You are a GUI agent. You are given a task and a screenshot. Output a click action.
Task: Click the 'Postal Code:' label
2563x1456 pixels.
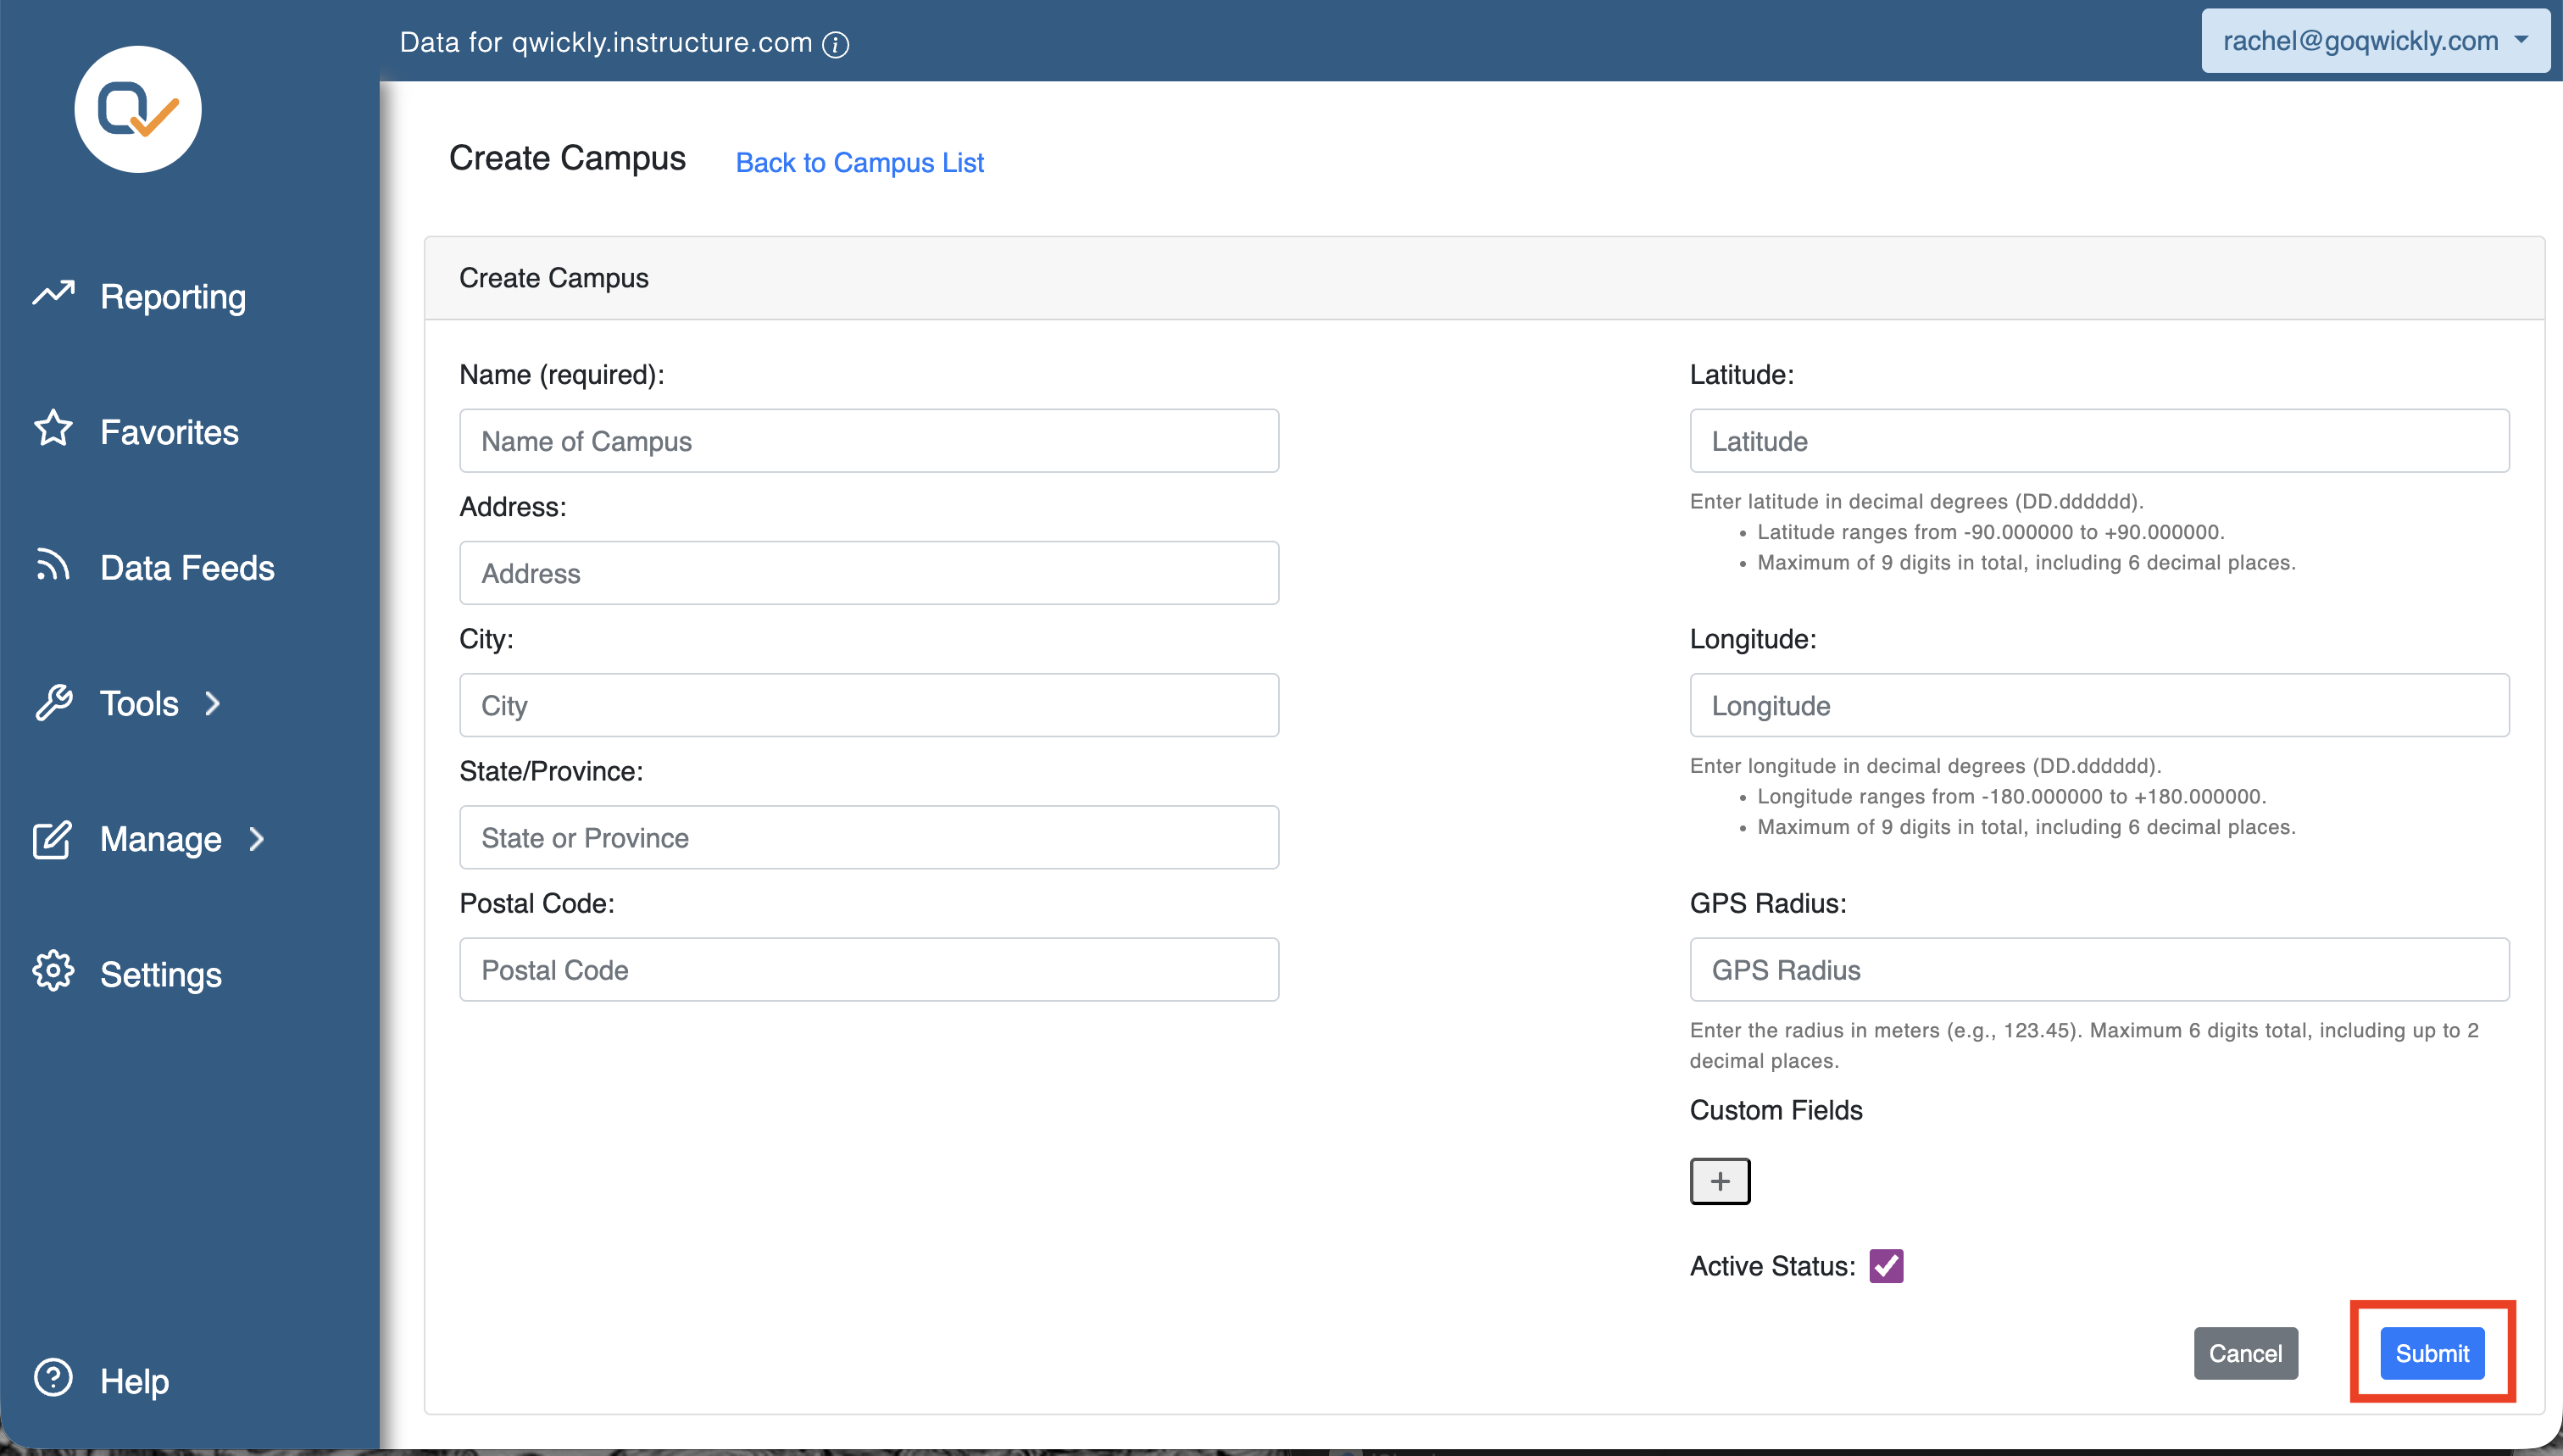click(x=537, y=904)
